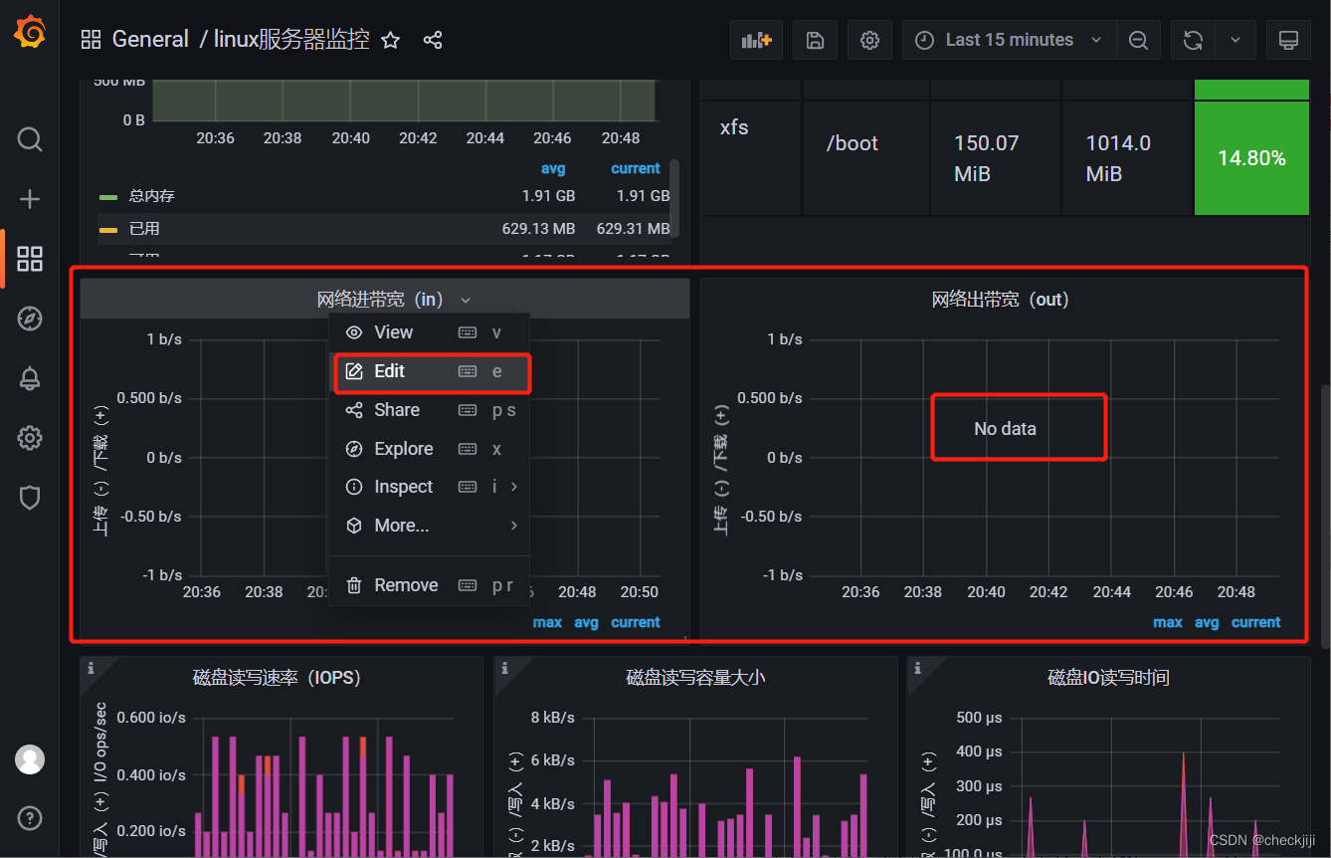Open the Last 15 minutes time range picker
The width and height of the screenshot is (1331, 858).
[x=1008, y=40]
